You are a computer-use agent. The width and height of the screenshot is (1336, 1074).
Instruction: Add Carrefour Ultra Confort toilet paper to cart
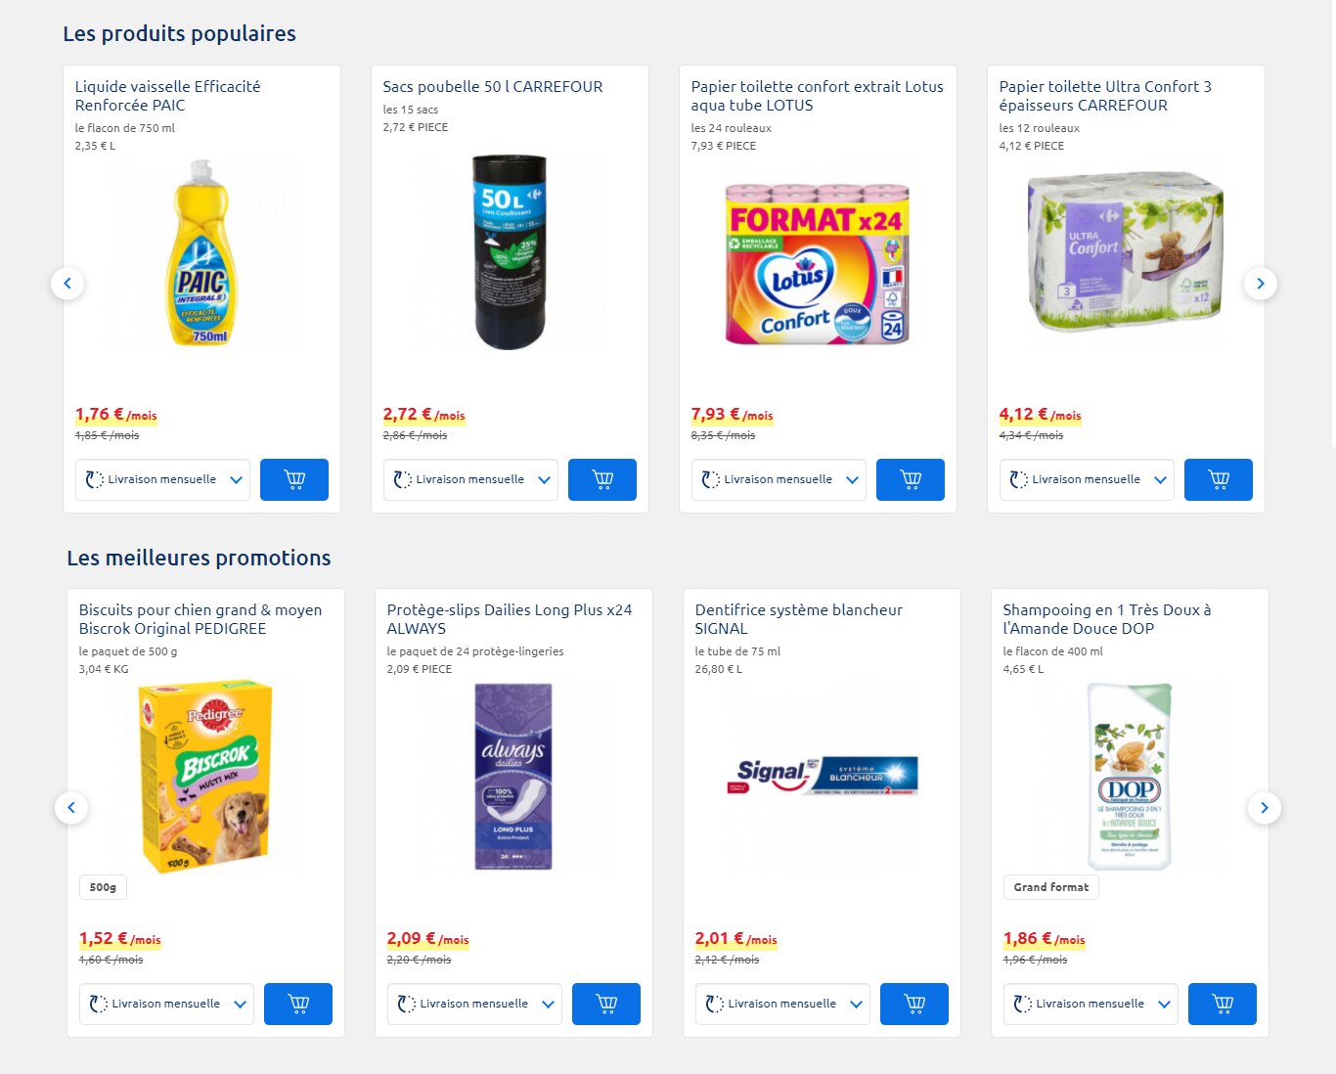click(x=1218, y=479)
